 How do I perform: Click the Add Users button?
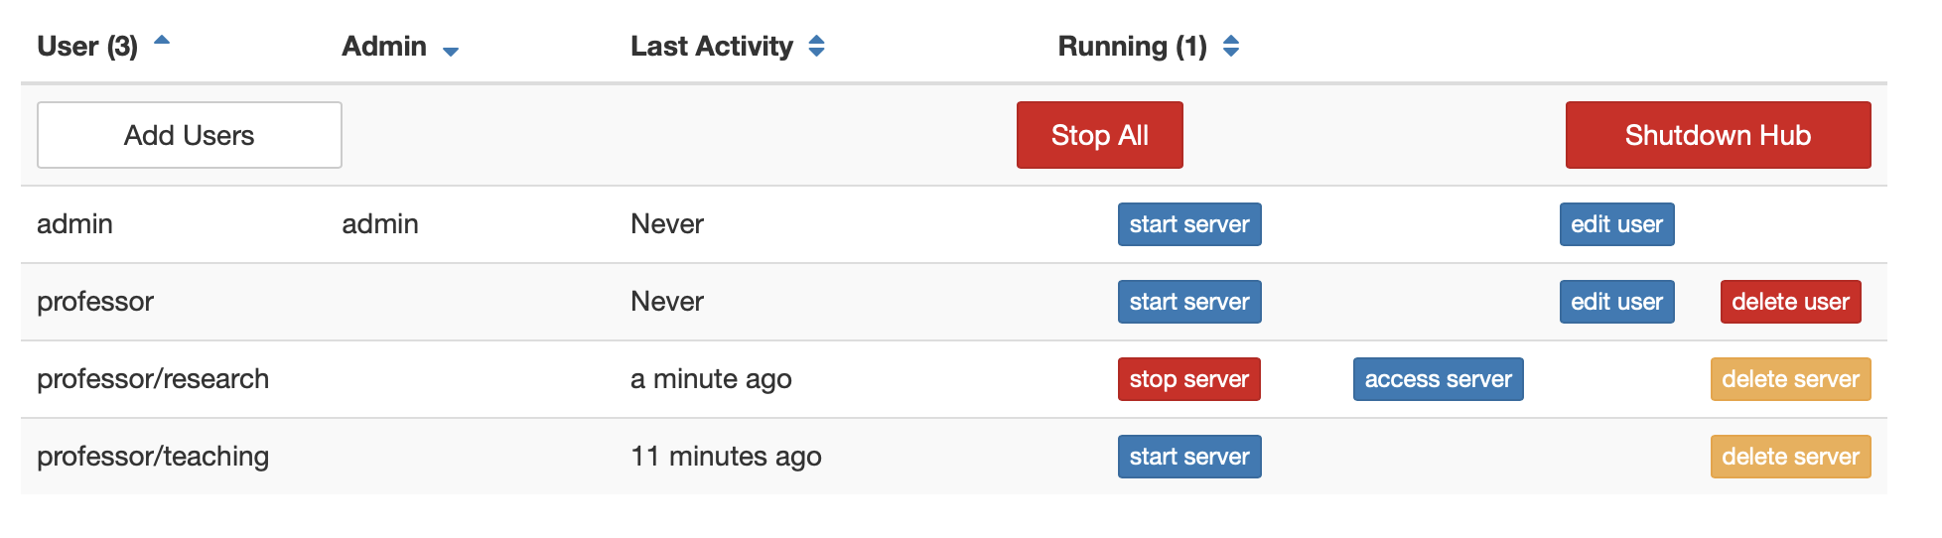(190, 135)
